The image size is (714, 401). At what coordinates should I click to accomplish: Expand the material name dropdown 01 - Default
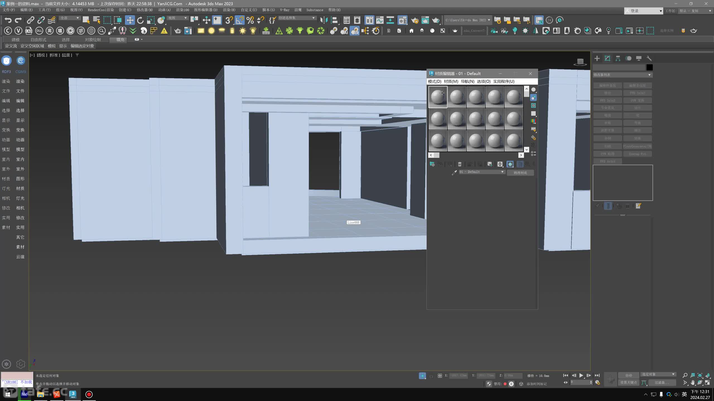[x=482, y=172]
